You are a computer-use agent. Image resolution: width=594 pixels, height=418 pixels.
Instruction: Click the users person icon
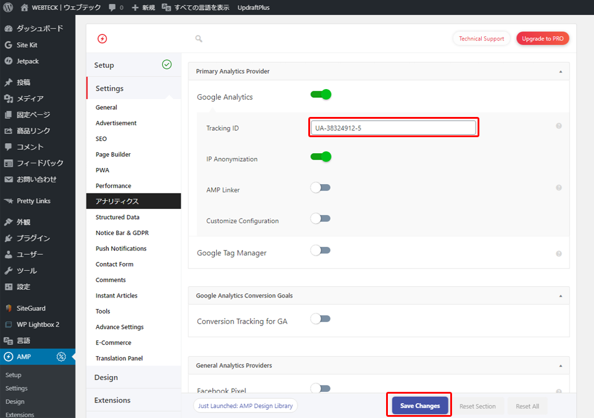8,255
